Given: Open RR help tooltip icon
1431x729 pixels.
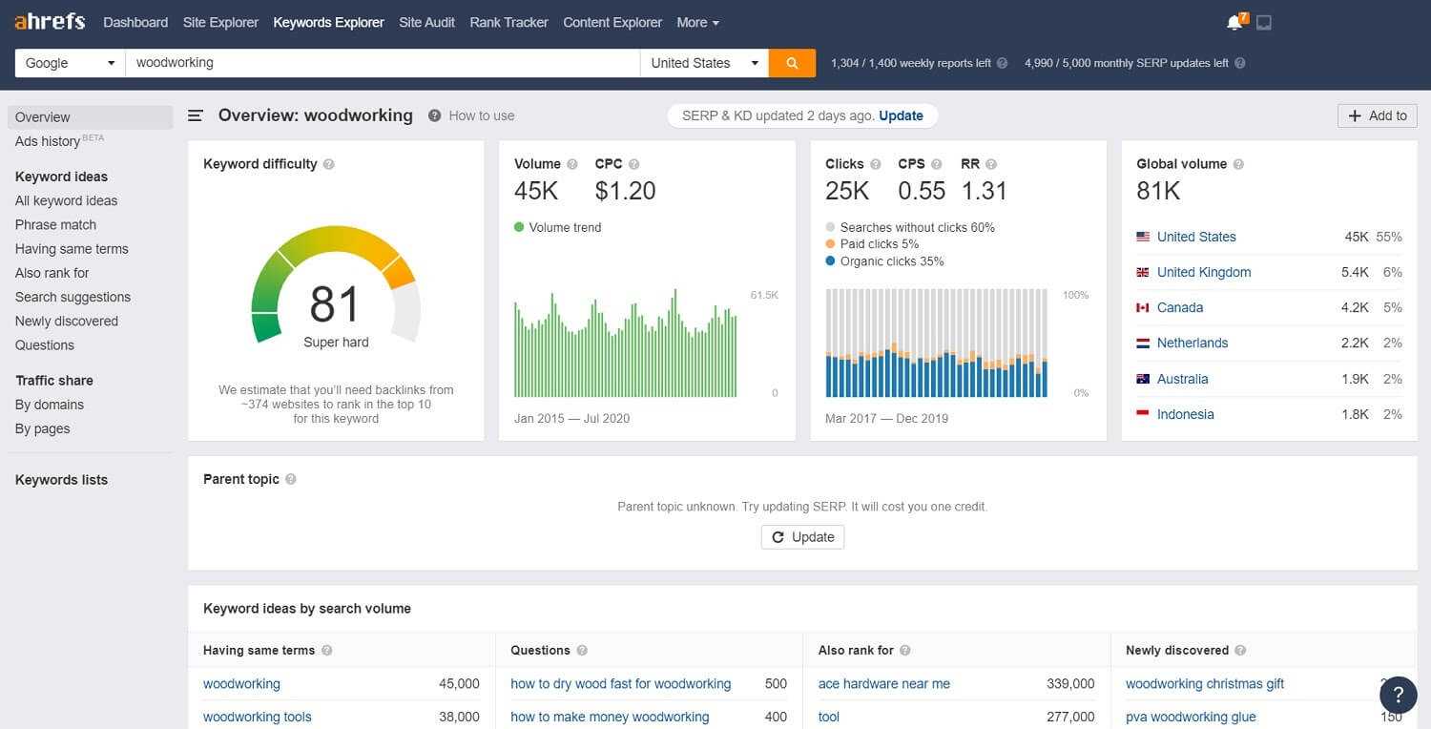Looking at the screenshot, I should coord(991,164).
